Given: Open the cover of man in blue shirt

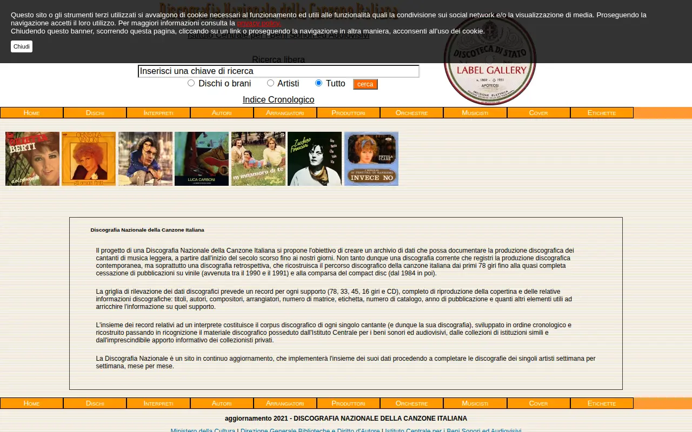Looking at the screenshot, I should 145,159.
